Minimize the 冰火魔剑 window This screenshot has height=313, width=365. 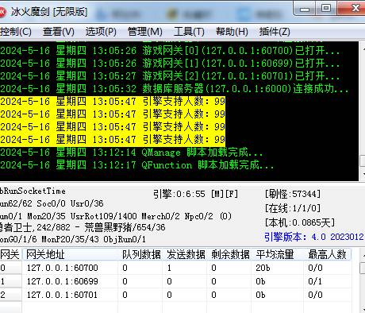coord(305,9)
